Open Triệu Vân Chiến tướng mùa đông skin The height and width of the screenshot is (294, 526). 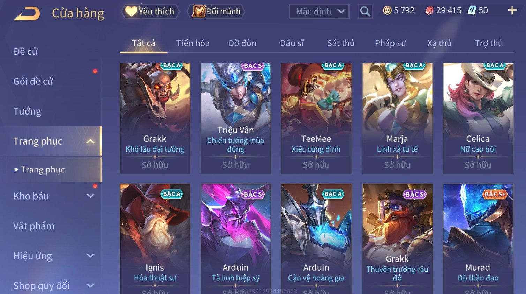click(x=236, y=118)
